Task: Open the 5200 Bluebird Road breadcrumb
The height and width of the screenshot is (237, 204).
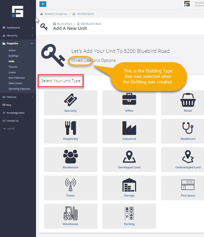Action: point(91,24)
